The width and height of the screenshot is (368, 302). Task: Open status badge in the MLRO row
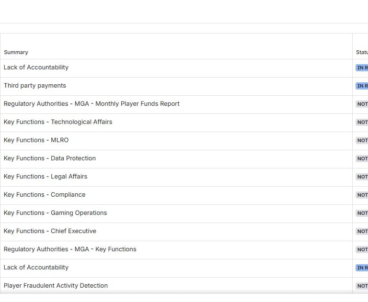pyautogui.click(x=362, y=141)
